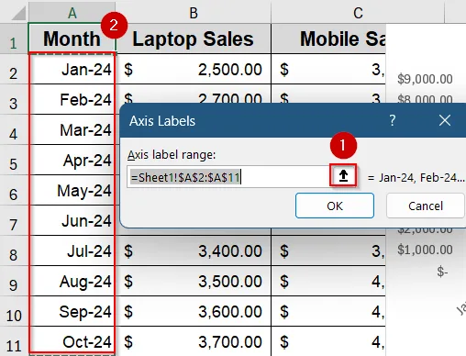Click the 3,500.00 laptop sales cell
Viewport: 466px width, 356px height.
point(194,281)
